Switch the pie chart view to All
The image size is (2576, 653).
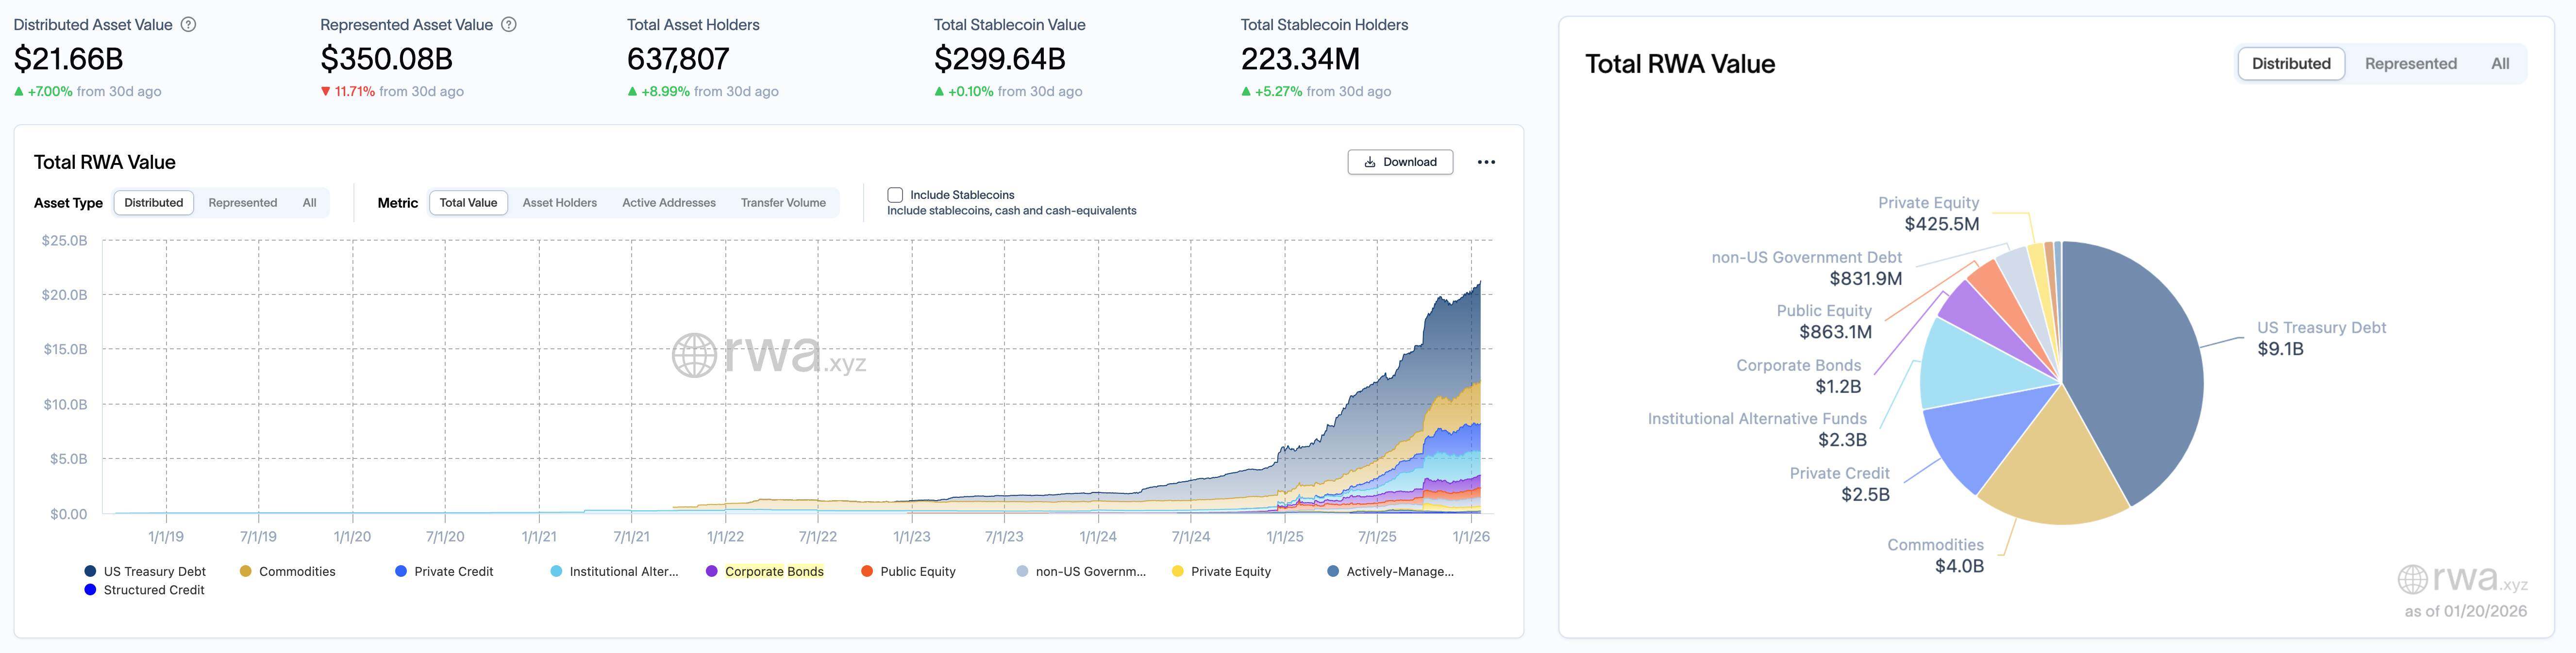point(2500,63)
